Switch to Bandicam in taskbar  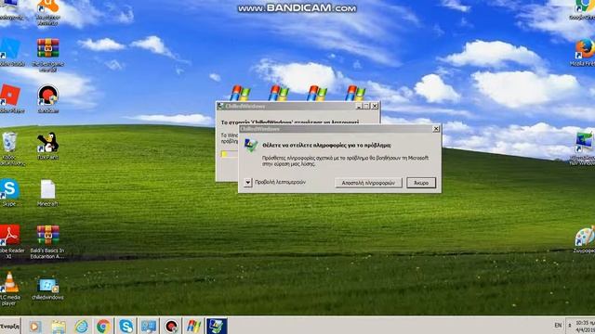[171, 326]
